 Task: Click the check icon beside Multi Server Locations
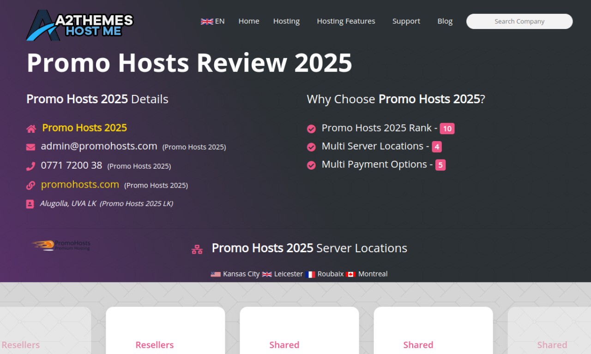tap(311, 147)
